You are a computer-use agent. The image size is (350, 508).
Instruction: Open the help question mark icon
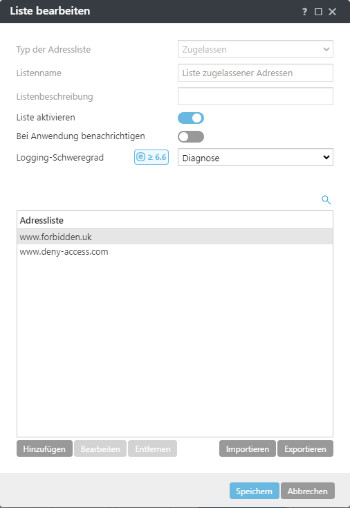tap(304, 12)
